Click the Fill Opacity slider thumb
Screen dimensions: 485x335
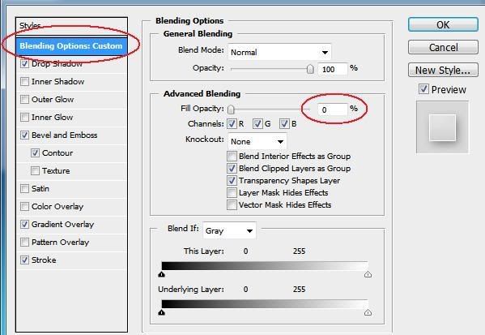[231, 110]
